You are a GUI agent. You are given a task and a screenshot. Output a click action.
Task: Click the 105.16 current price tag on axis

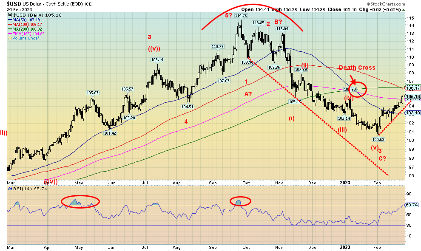point(412,97)
